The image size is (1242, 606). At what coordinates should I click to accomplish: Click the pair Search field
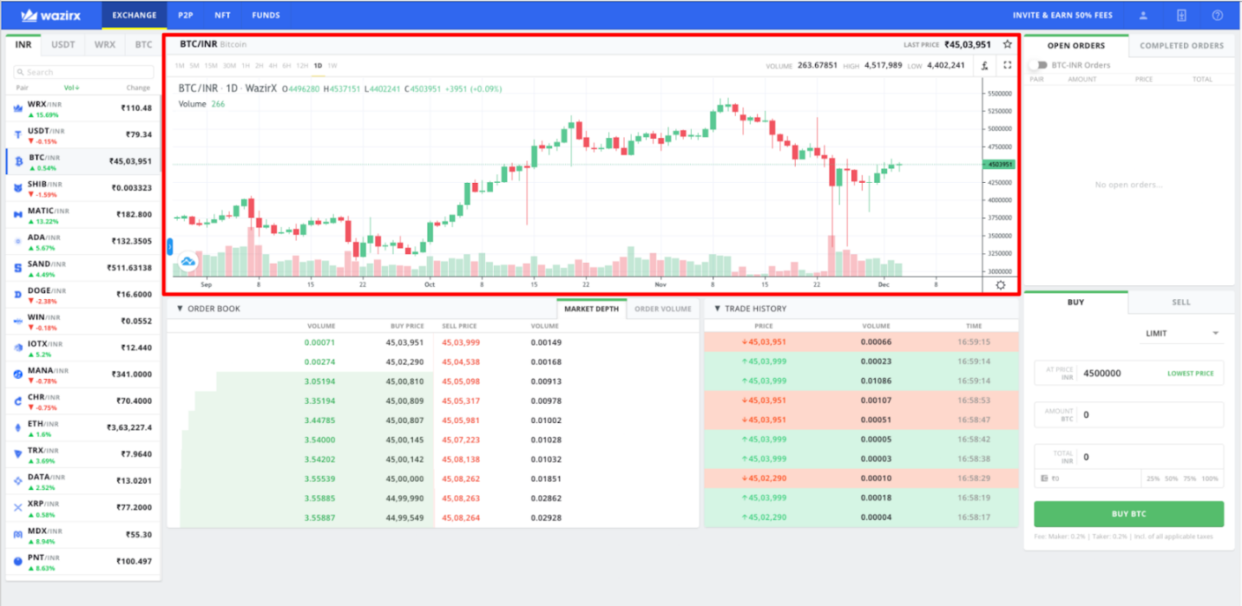83,73
